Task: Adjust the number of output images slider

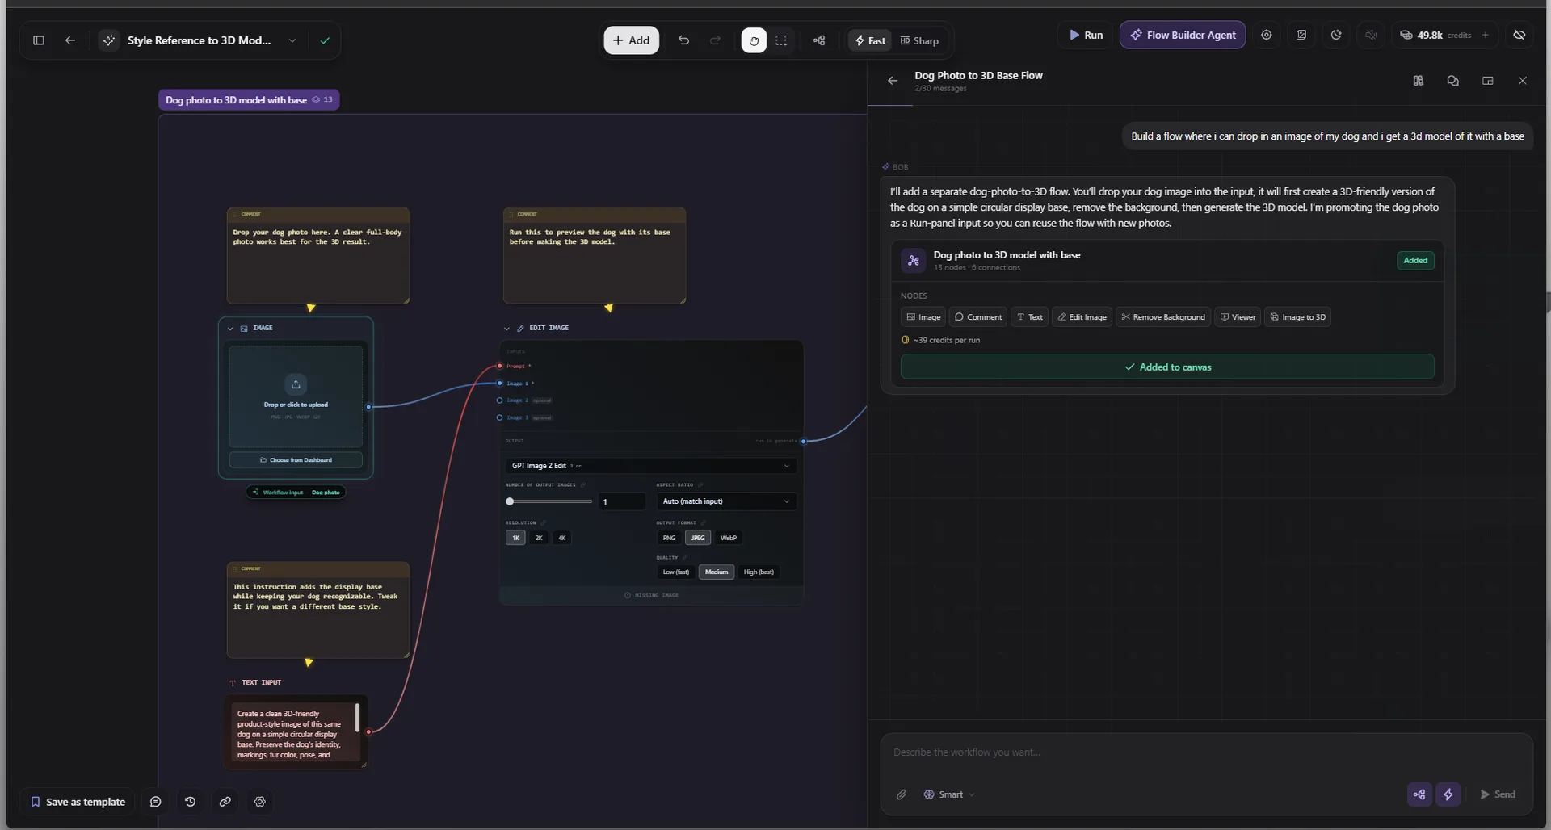Action: (x=550, y=501)
